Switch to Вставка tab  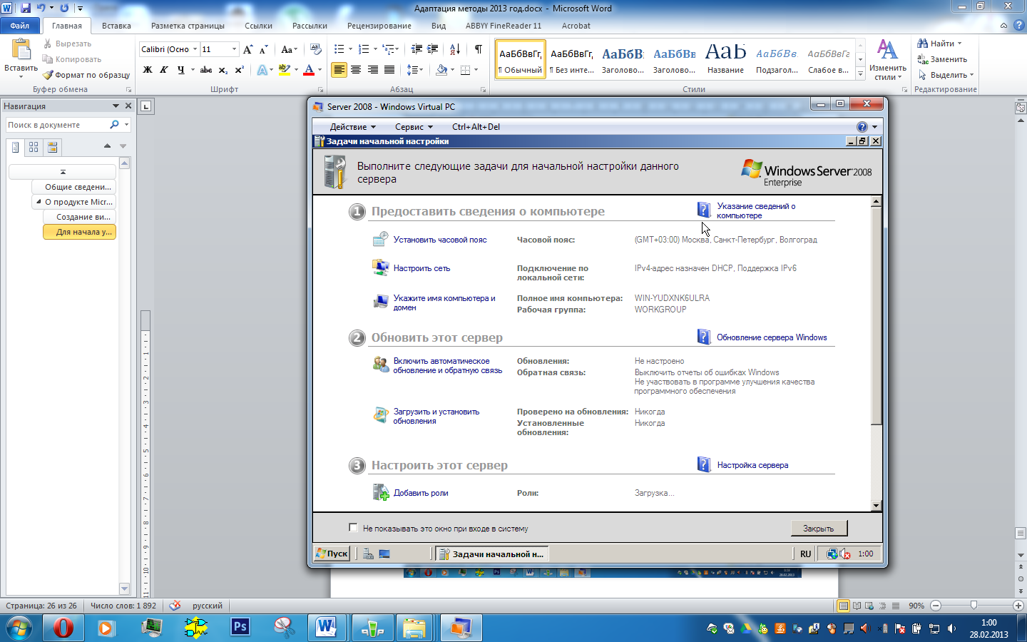[x=116, y=26]
